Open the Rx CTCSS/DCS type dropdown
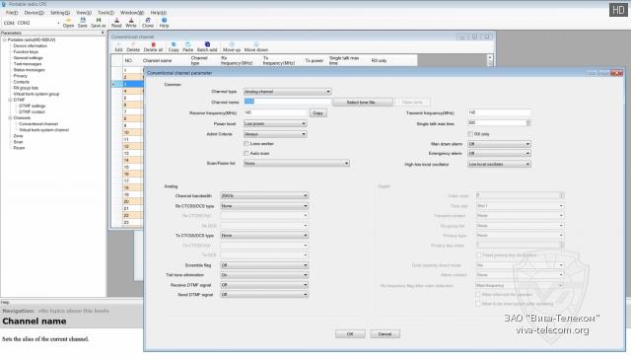This screenshot has width=631, height=360. point(264,206)
